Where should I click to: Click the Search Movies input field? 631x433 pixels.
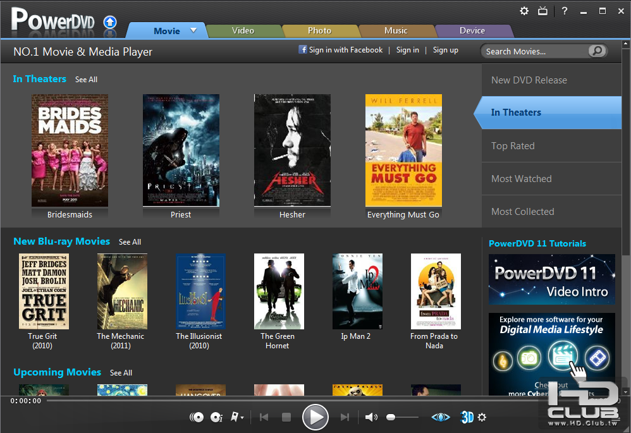536,51
